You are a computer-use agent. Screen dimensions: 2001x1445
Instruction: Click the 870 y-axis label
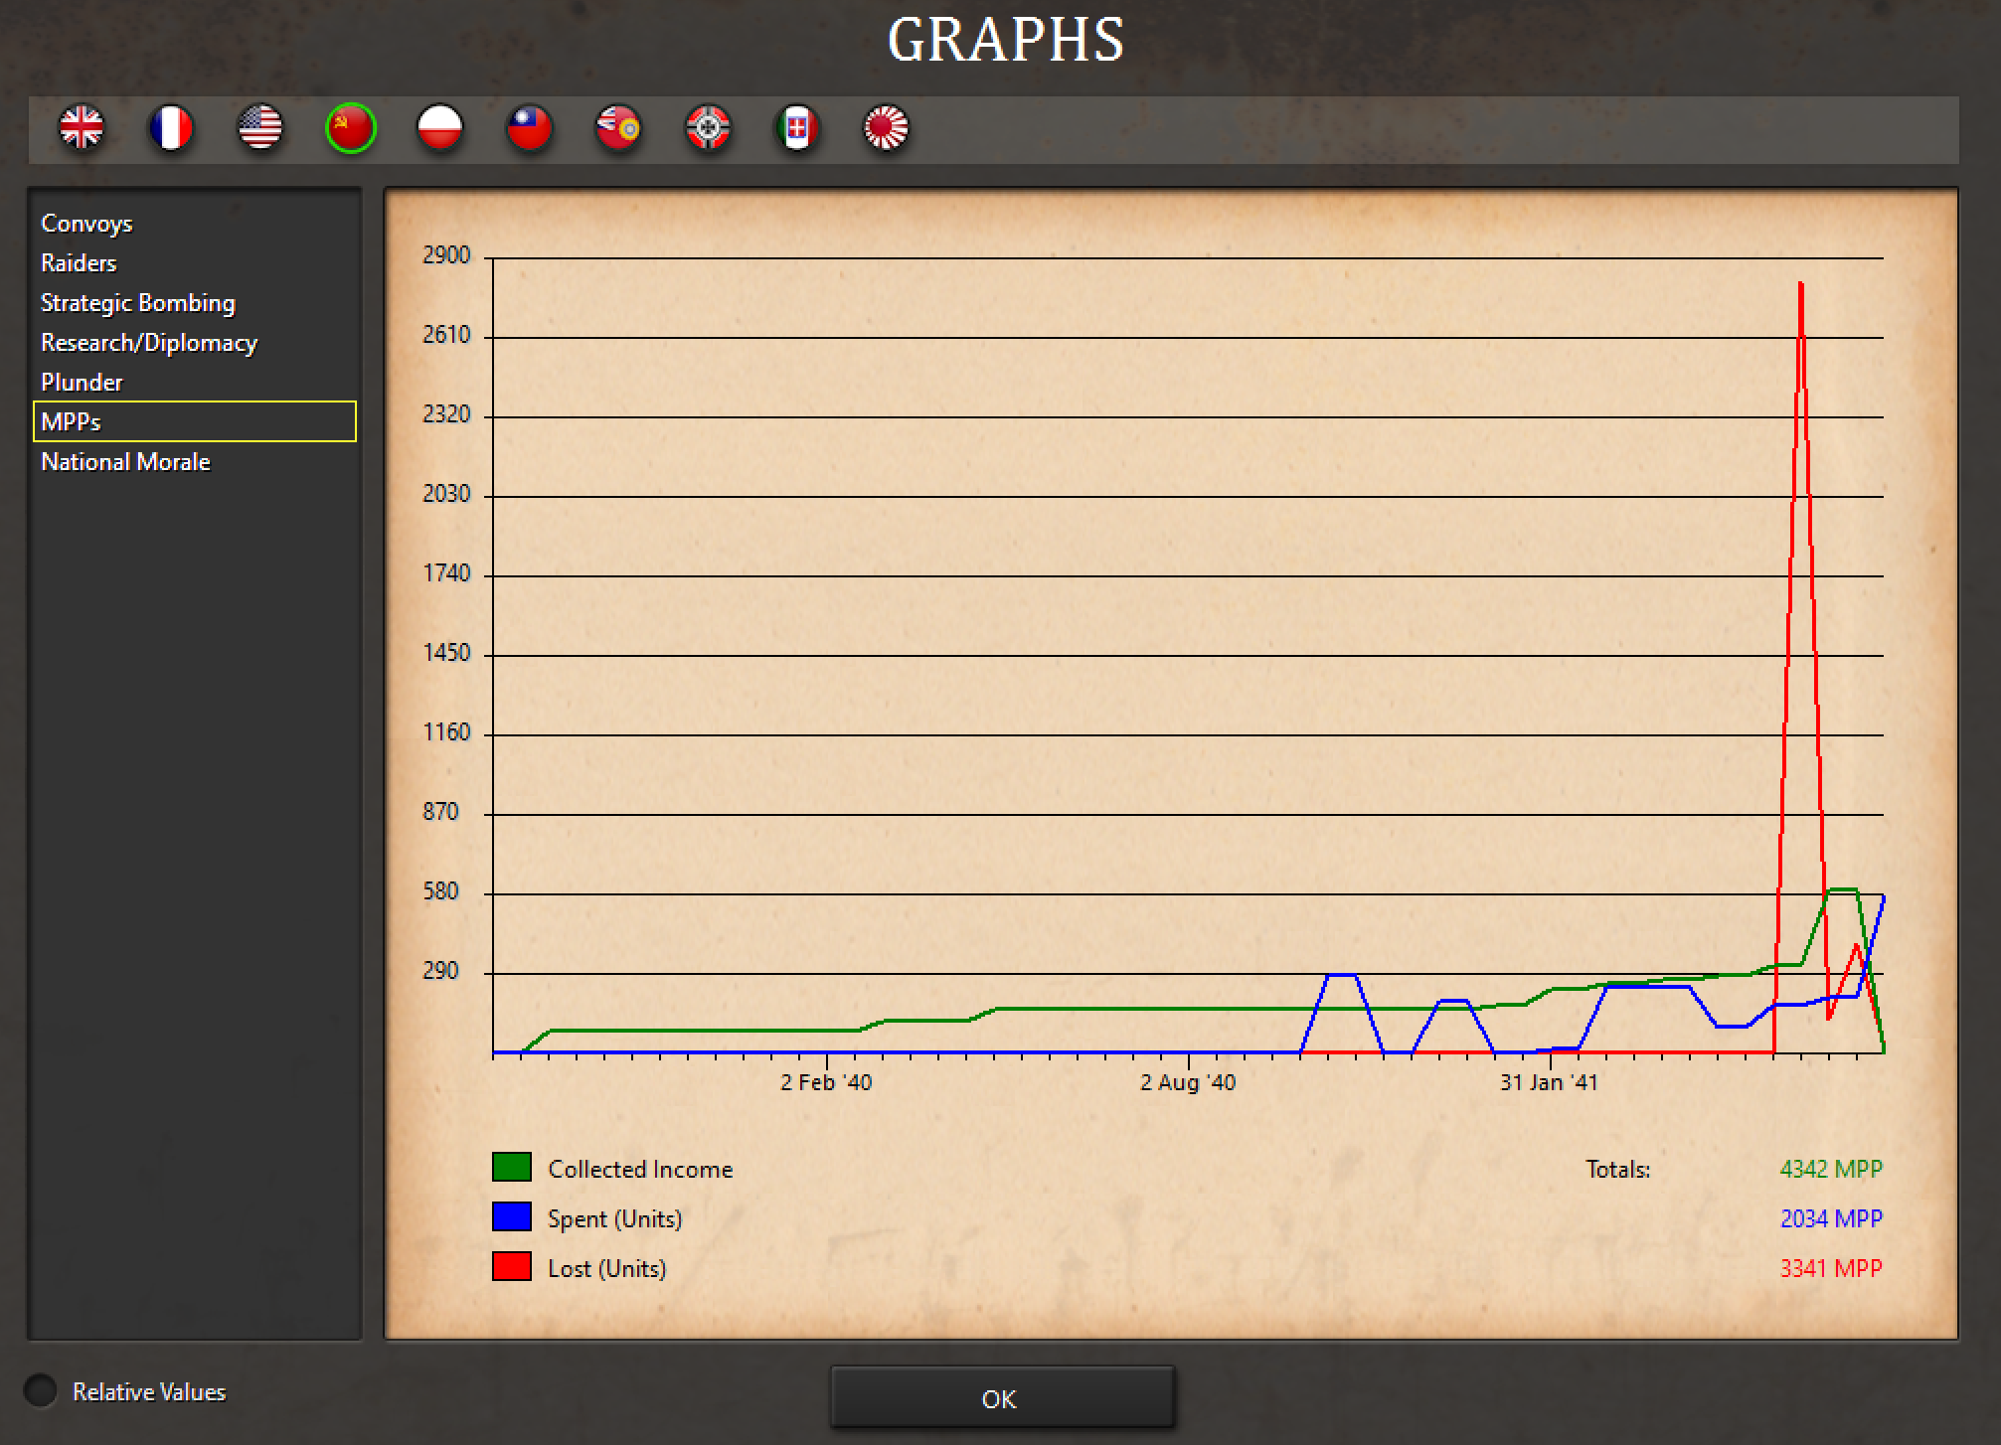tap(440, 812)
